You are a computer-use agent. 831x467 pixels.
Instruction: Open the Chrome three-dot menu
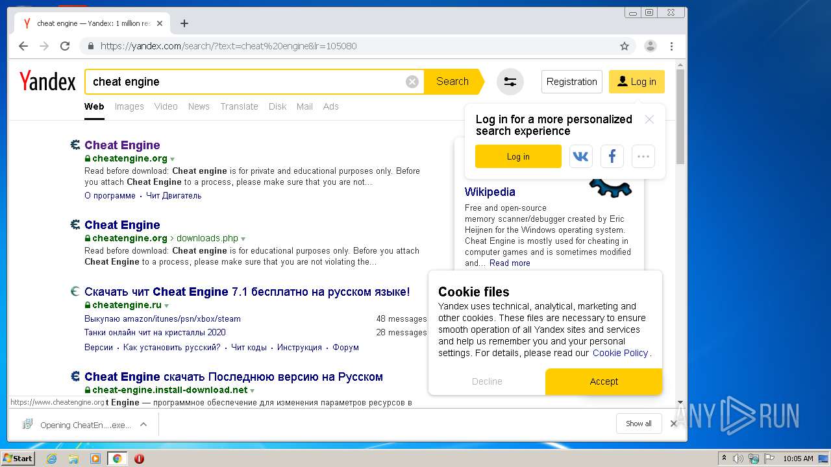coord(671,46)
